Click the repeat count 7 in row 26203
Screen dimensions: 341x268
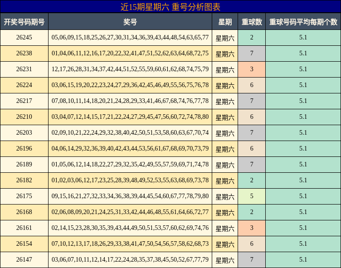[252, 133]
